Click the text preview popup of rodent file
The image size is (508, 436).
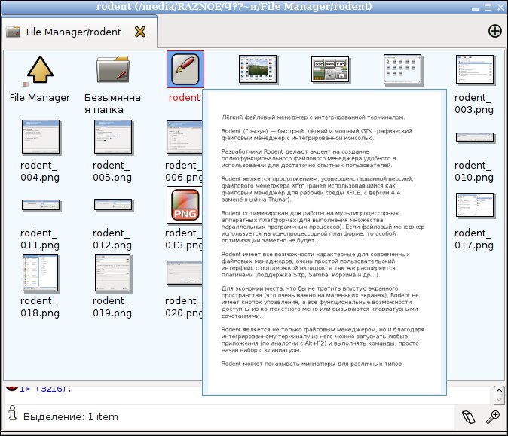tap(324, 242)
